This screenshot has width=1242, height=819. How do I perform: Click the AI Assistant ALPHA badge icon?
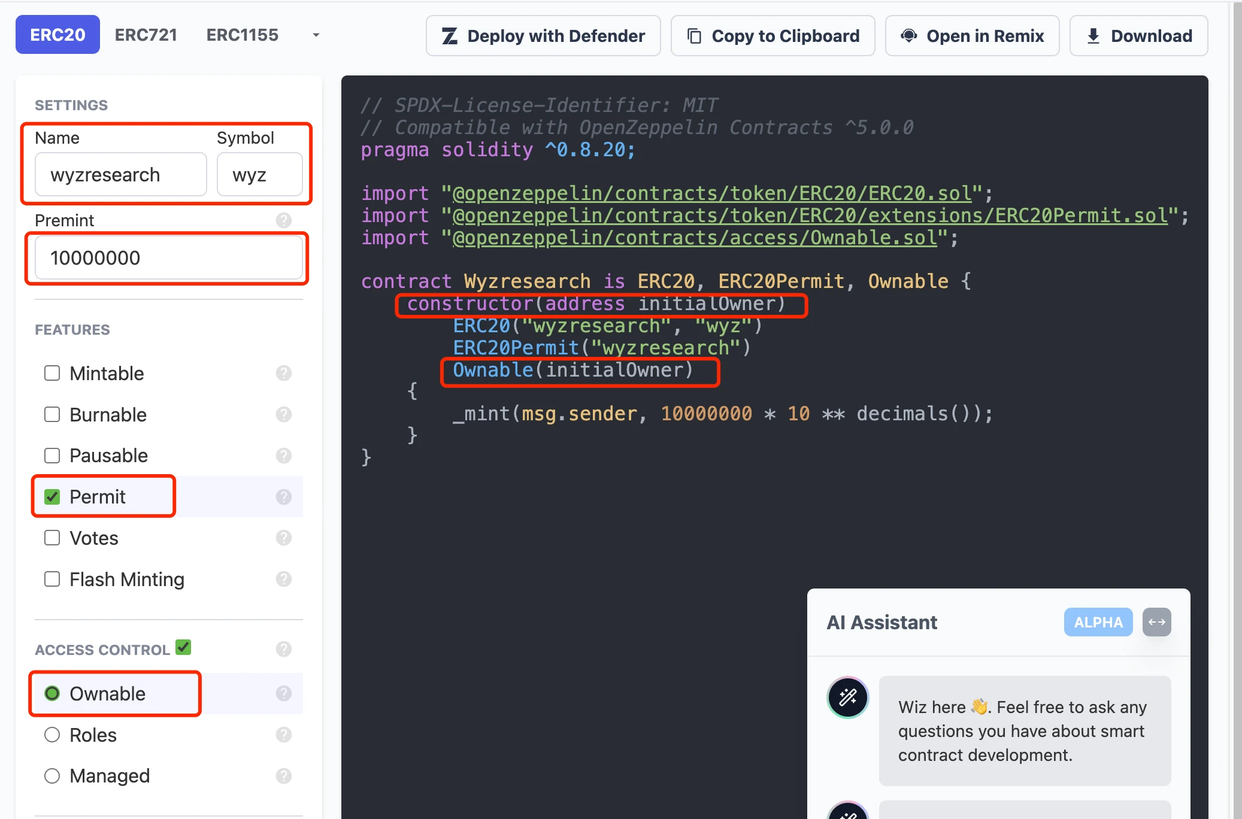point(1096,623)
